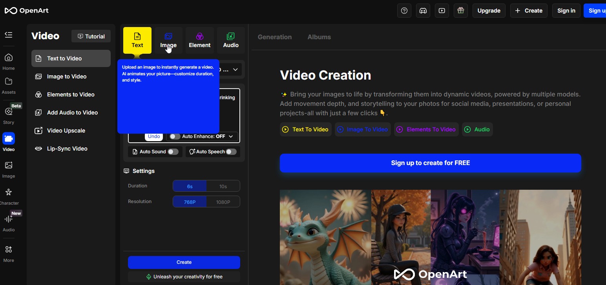Screen dimensions: 606x285
Task: Select Text to Video option
Action: [x=71, y=58]
